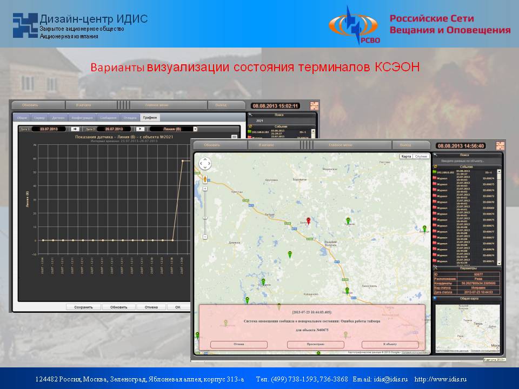The image size is (519, 389).
Task: Click К объекту in the pink alert box
Action: click(x=390, y=344)
